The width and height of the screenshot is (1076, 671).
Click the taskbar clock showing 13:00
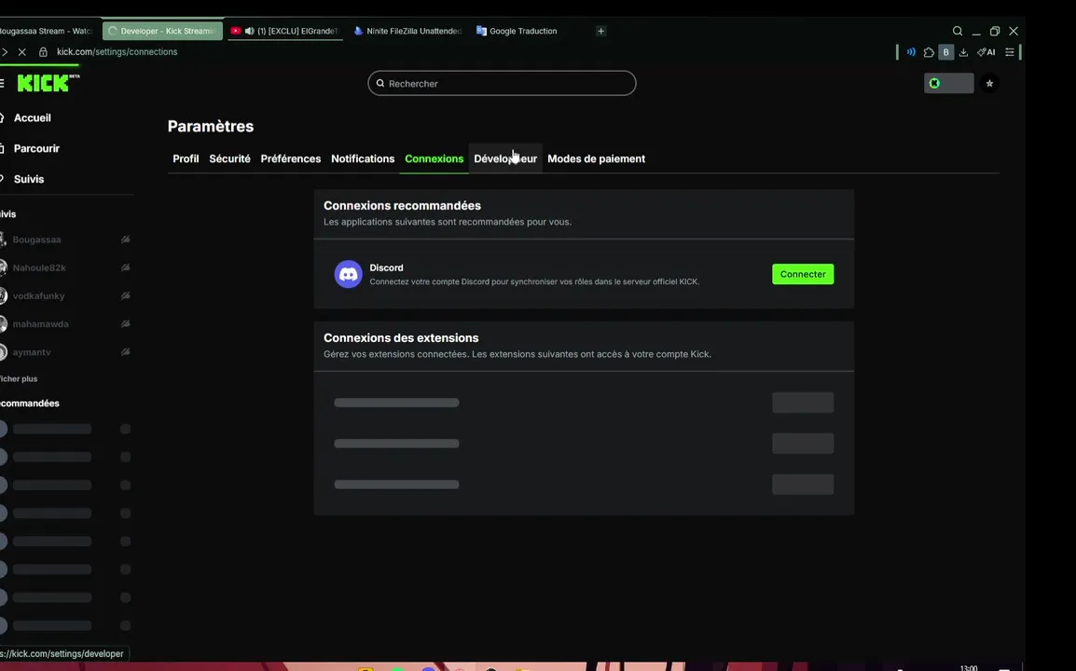click(x=968, y=667)
